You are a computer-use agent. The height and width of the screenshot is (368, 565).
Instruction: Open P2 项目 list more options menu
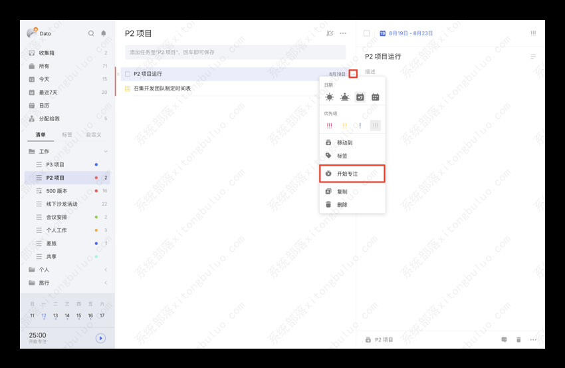(343, 33)
